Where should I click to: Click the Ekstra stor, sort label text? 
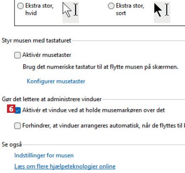(x=130, y=9)
